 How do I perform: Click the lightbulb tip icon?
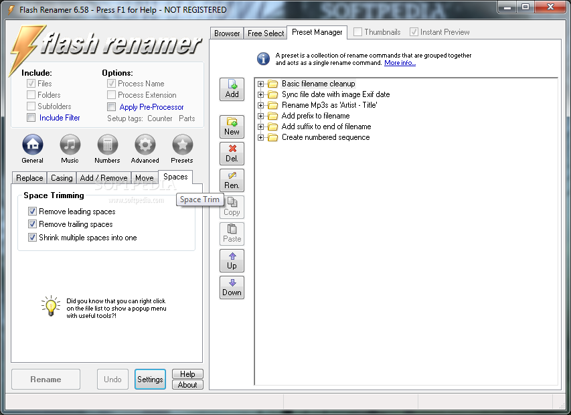[x=51, y=306]
